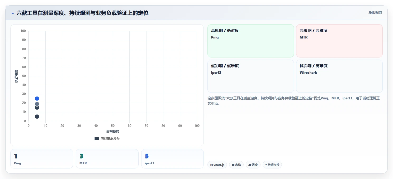The image size is (393, 179).
Task: Click the lightning icon beside the title
Action: (12, 13)
